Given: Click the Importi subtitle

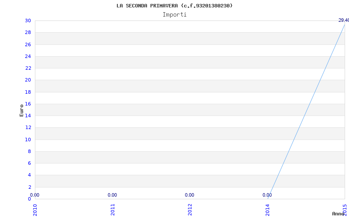Looking at the screenshot, I should click(x=174, y=15).
